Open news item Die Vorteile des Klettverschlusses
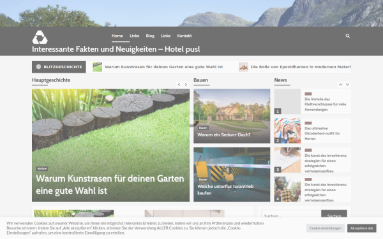Image resolution: width=383 pixels, height=239 pixels. tap(325, 104)
